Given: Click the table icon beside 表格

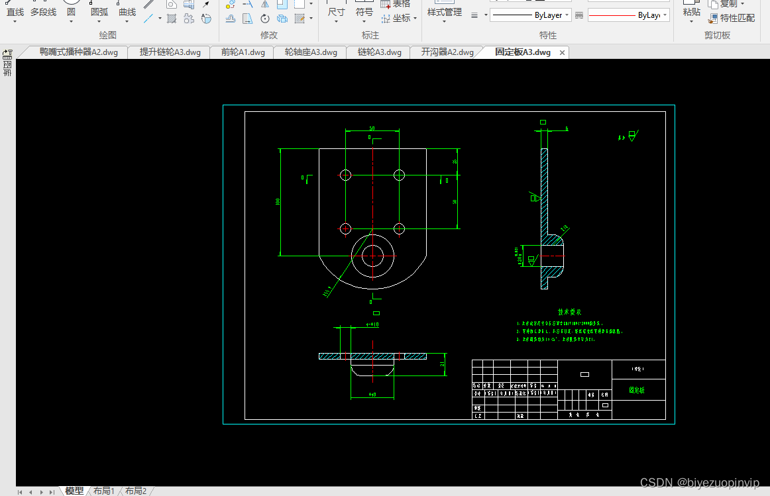Looking at the screenshot, I should tap(386, 5).
